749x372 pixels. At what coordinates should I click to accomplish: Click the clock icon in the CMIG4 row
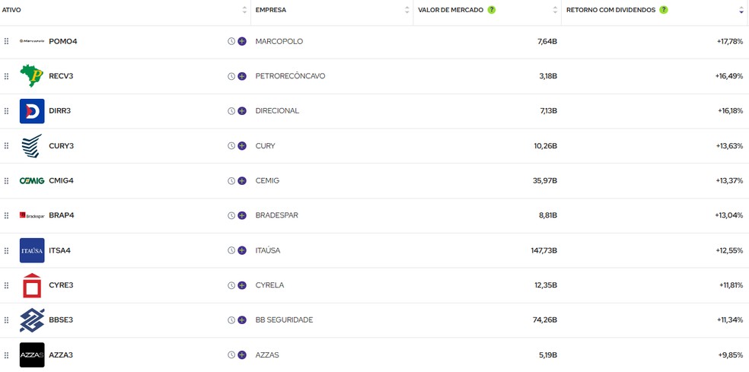(231, 181)
